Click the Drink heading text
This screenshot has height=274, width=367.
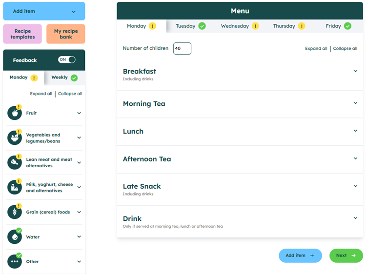tap(132, 218)
